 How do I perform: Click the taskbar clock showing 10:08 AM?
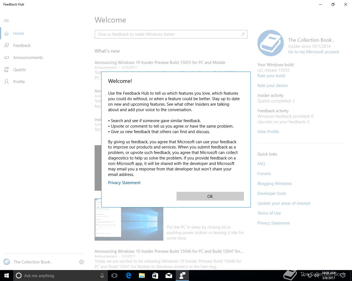coord(329,276)
